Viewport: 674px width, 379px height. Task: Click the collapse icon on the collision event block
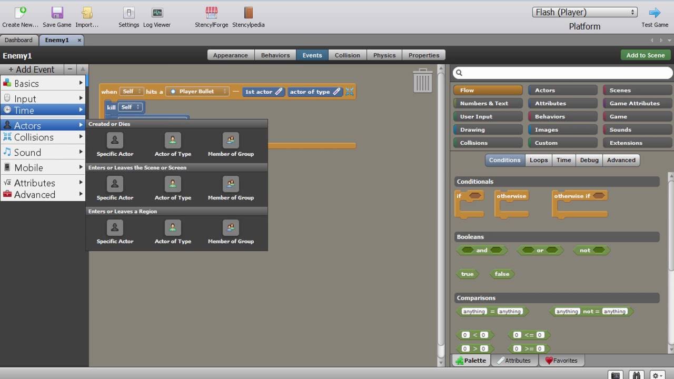[350, 92]
